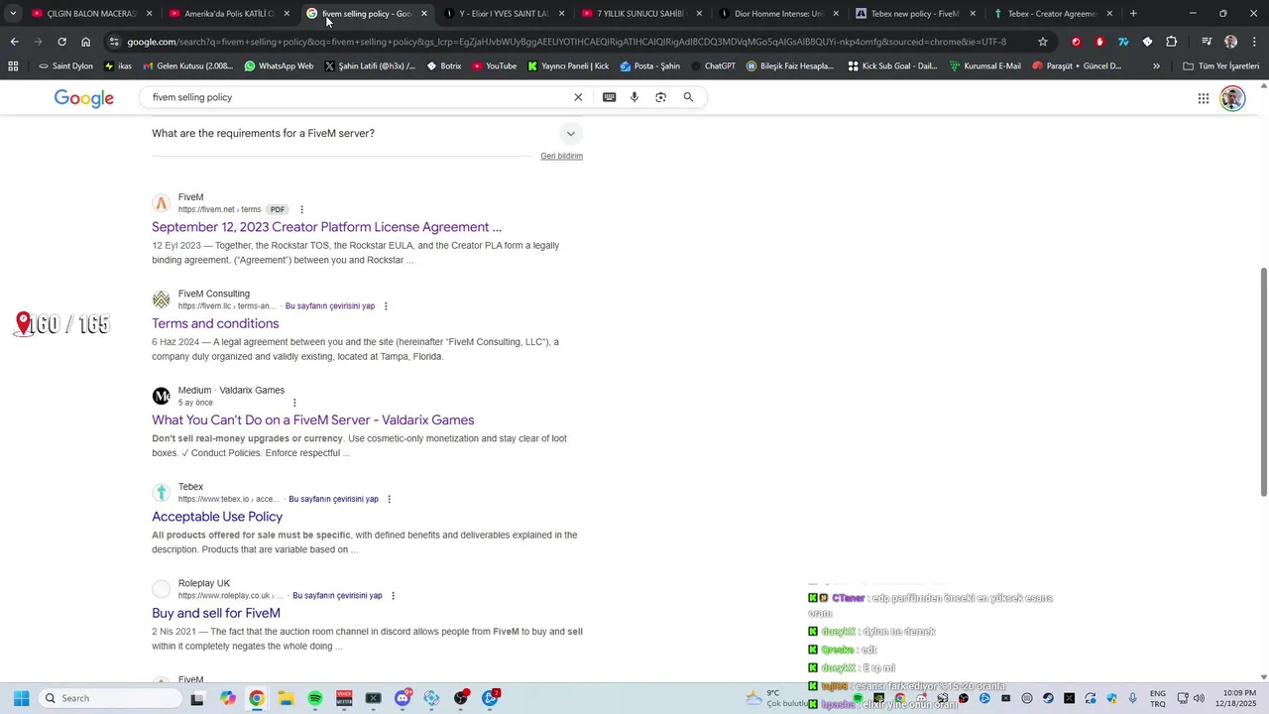Open more options for FiveM PDF result

coord(302,209)
